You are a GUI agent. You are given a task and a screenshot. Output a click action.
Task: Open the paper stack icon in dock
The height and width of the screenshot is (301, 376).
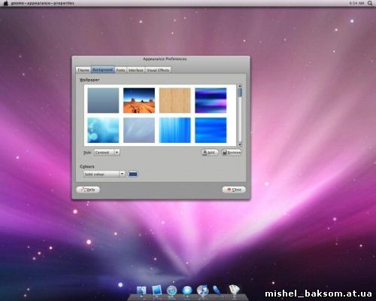[234, 290]
